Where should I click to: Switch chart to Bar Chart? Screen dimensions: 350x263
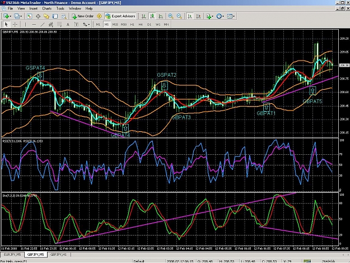[x=144, y=16]
